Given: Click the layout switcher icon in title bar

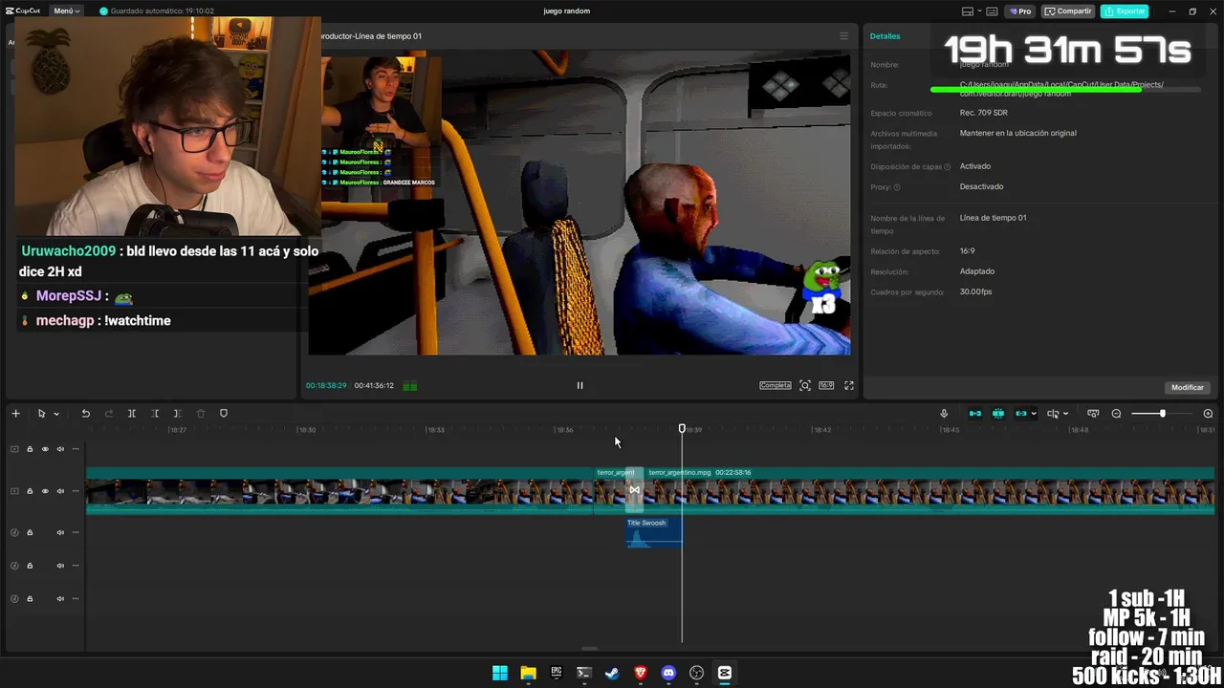Looking at the screenshot, I should [x=968, y=11].
